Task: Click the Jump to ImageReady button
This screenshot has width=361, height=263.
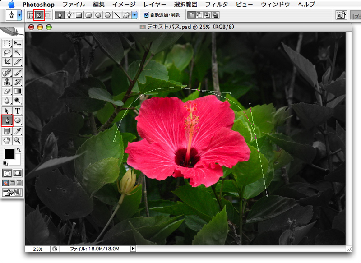Action: [x=12, y=193]
